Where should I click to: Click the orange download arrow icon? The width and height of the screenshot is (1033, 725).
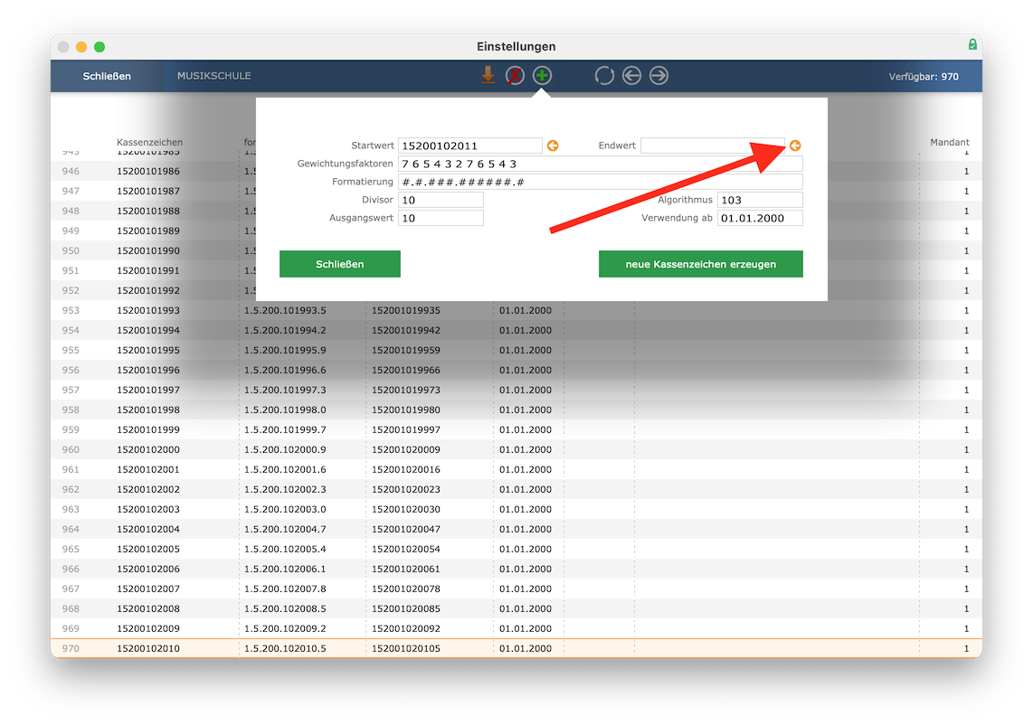pyautogui.click(x=488, y=76)
